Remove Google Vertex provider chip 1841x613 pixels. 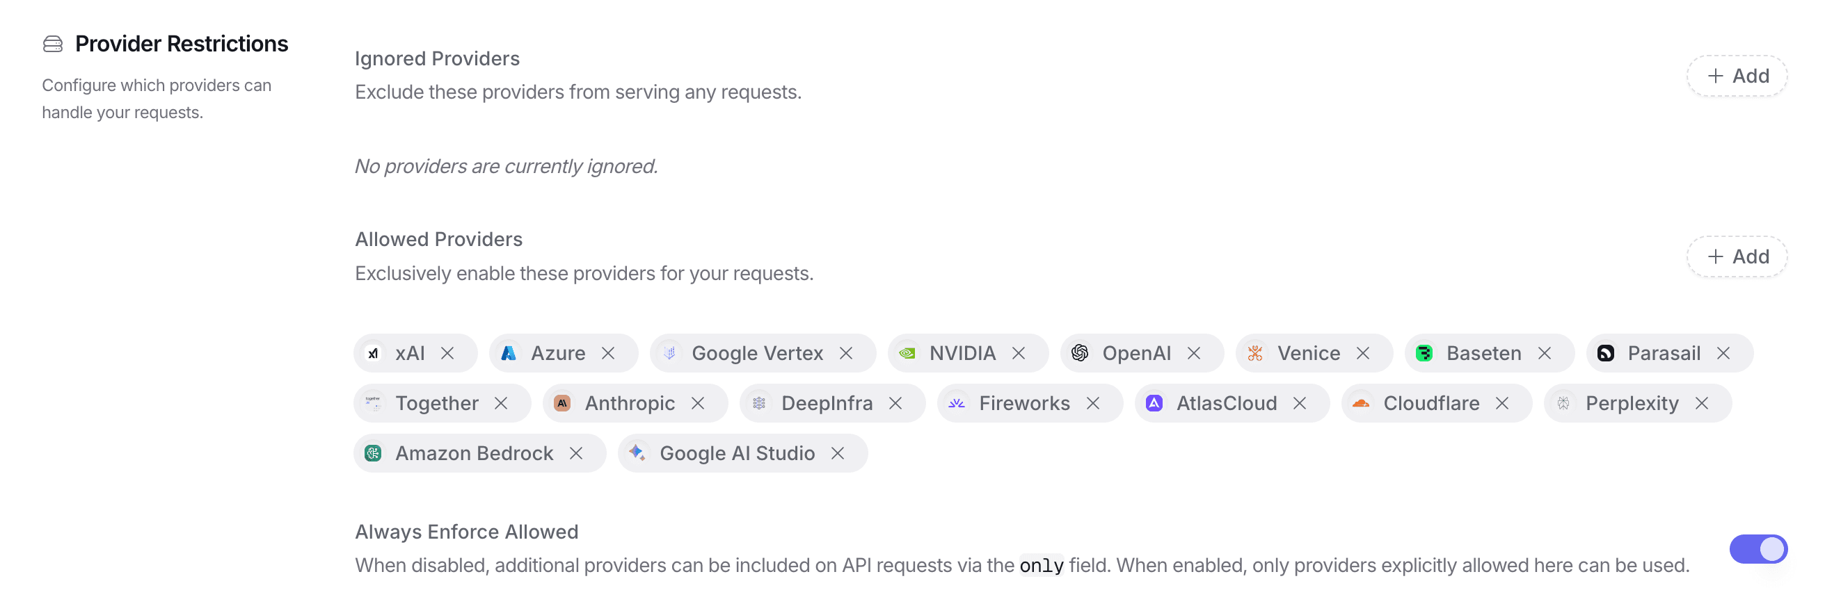(846, 353)
